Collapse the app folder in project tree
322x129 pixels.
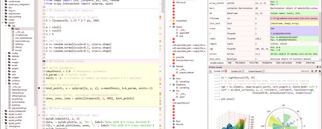tap(6, 26)
